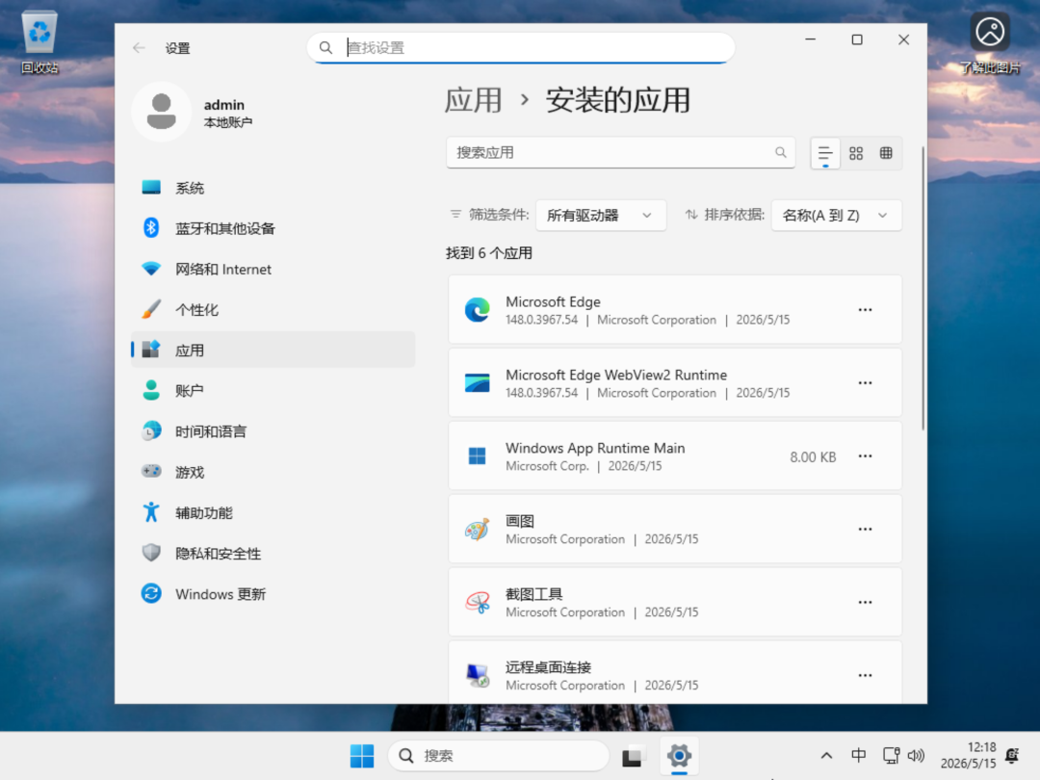Click the Microsoft Edge app icon
The height and width of the screenshot is (780, 1040).
[x=477, y=310]
